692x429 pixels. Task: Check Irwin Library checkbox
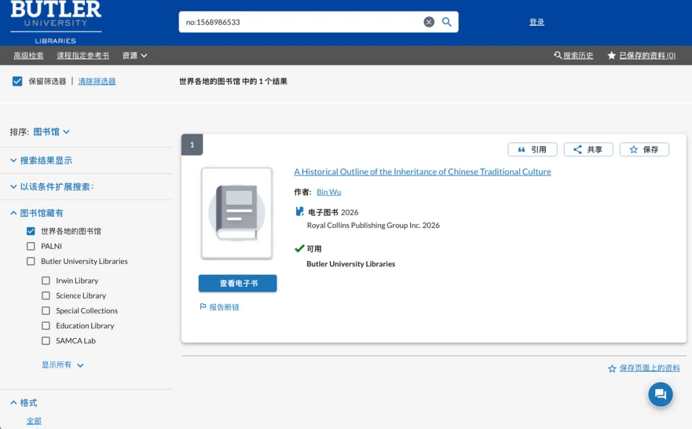click(x=46, y=280)
